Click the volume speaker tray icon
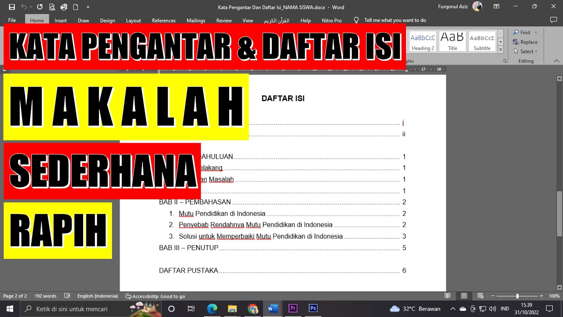 (x=493, y=309)
